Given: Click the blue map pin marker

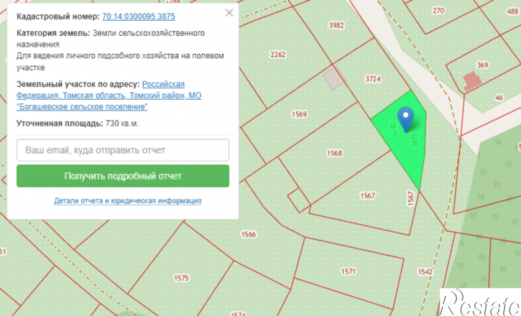Looking at the screenshot, I should point(406,119).
